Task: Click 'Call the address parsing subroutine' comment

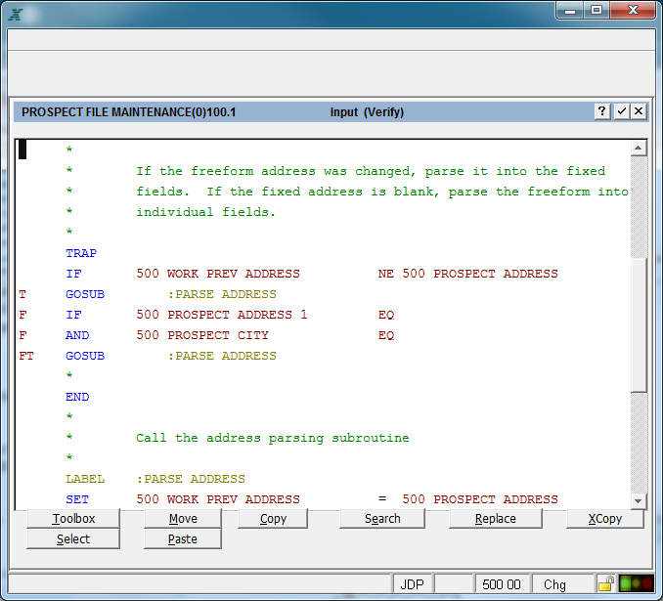Action: (x=272, y=438)
